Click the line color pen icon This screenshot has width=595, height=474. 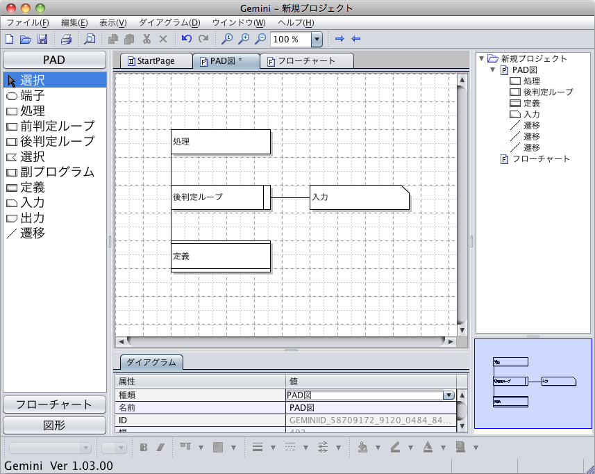(x=396, y=448)
